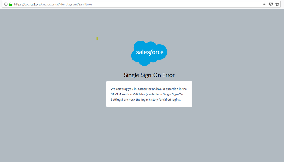284x162 pixels.
Task: Click the isc2.org domain in the URL
Action: click(35, 5)
